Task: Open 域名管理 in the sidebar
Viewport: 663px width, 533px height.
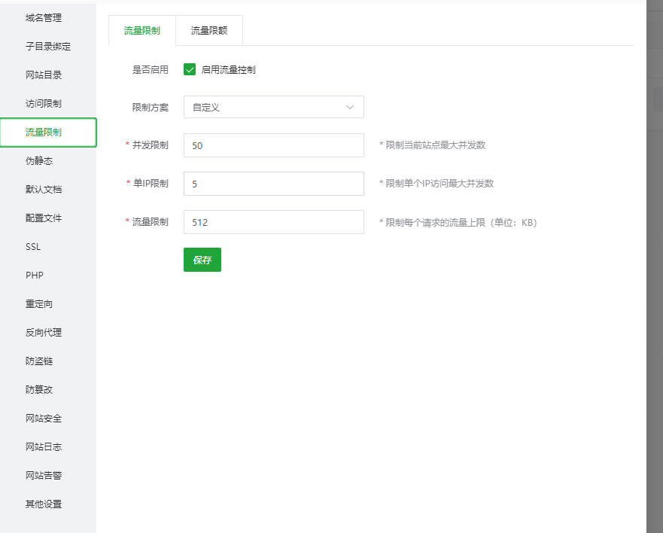Action: click(44, 17)
